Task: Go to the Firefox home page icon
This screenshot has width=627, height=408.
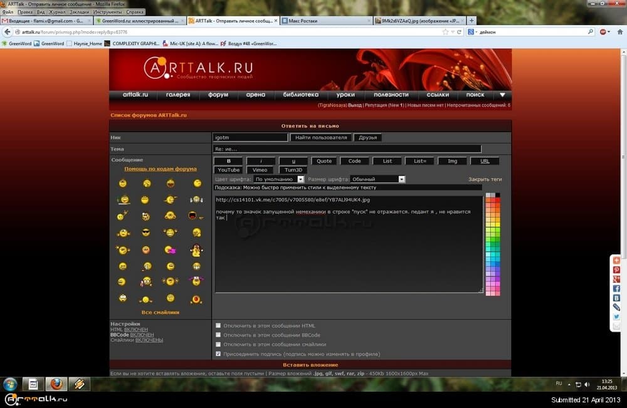Action: click(x=620, y=31)
